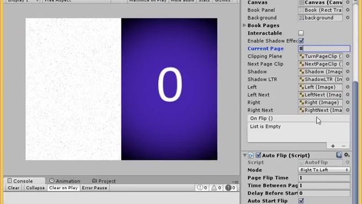Screen dimensions: 362x204
Task: Edit the Time Between Pages value
Action: point(324,185)
